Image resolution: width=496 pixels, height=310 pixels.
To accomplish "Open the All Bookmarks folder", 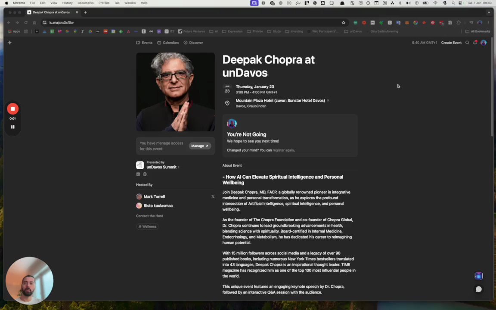I will click(x=477, y=31).
